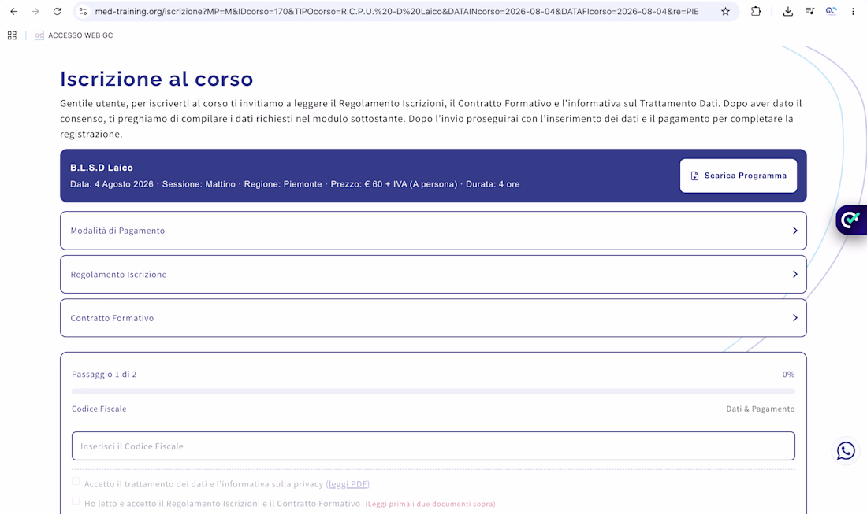The height and width of the screenshot is (514, 867).
Task: Open the WhatsApp chat floating icon
Action: (846, 450)
